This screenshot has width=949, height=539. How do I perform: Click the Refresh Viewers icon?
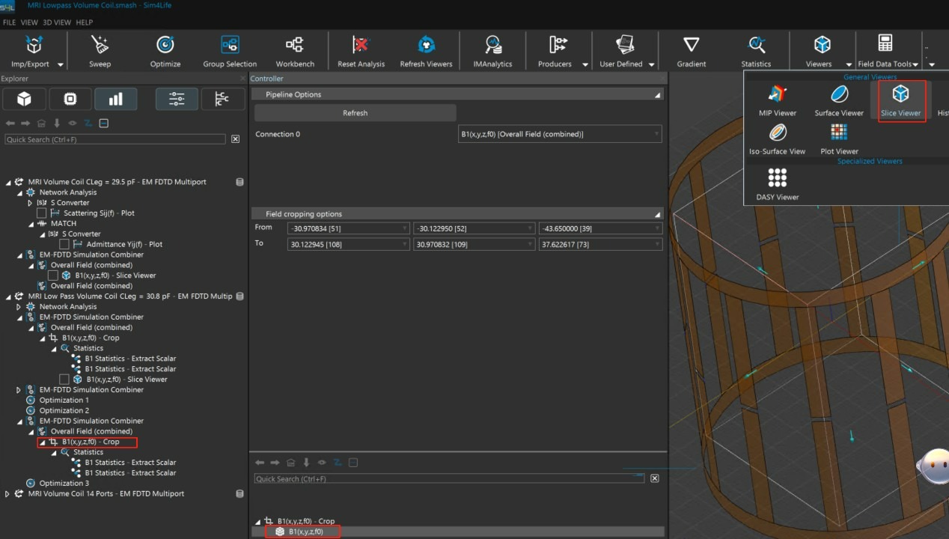pos(426,46)
